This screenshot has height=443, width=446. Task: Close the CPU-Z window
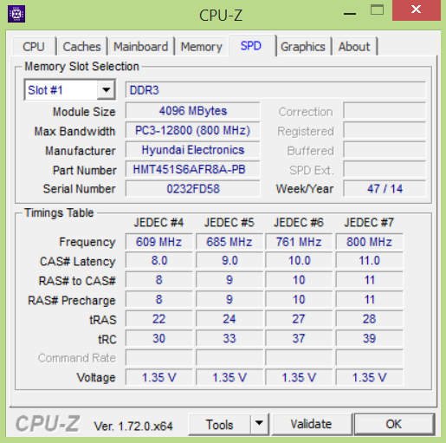(x=416, y=10)
